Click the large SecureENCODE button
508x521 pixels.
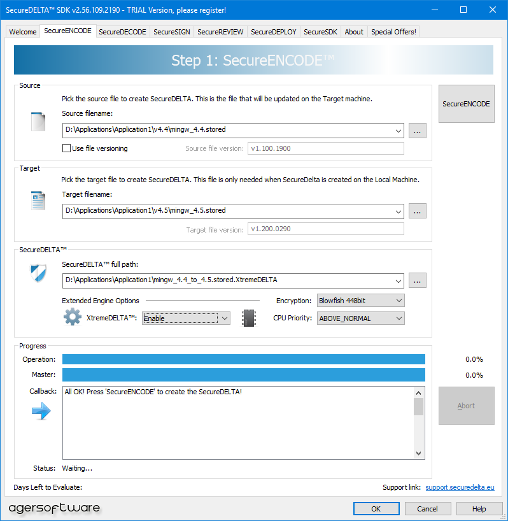[466, 104]
